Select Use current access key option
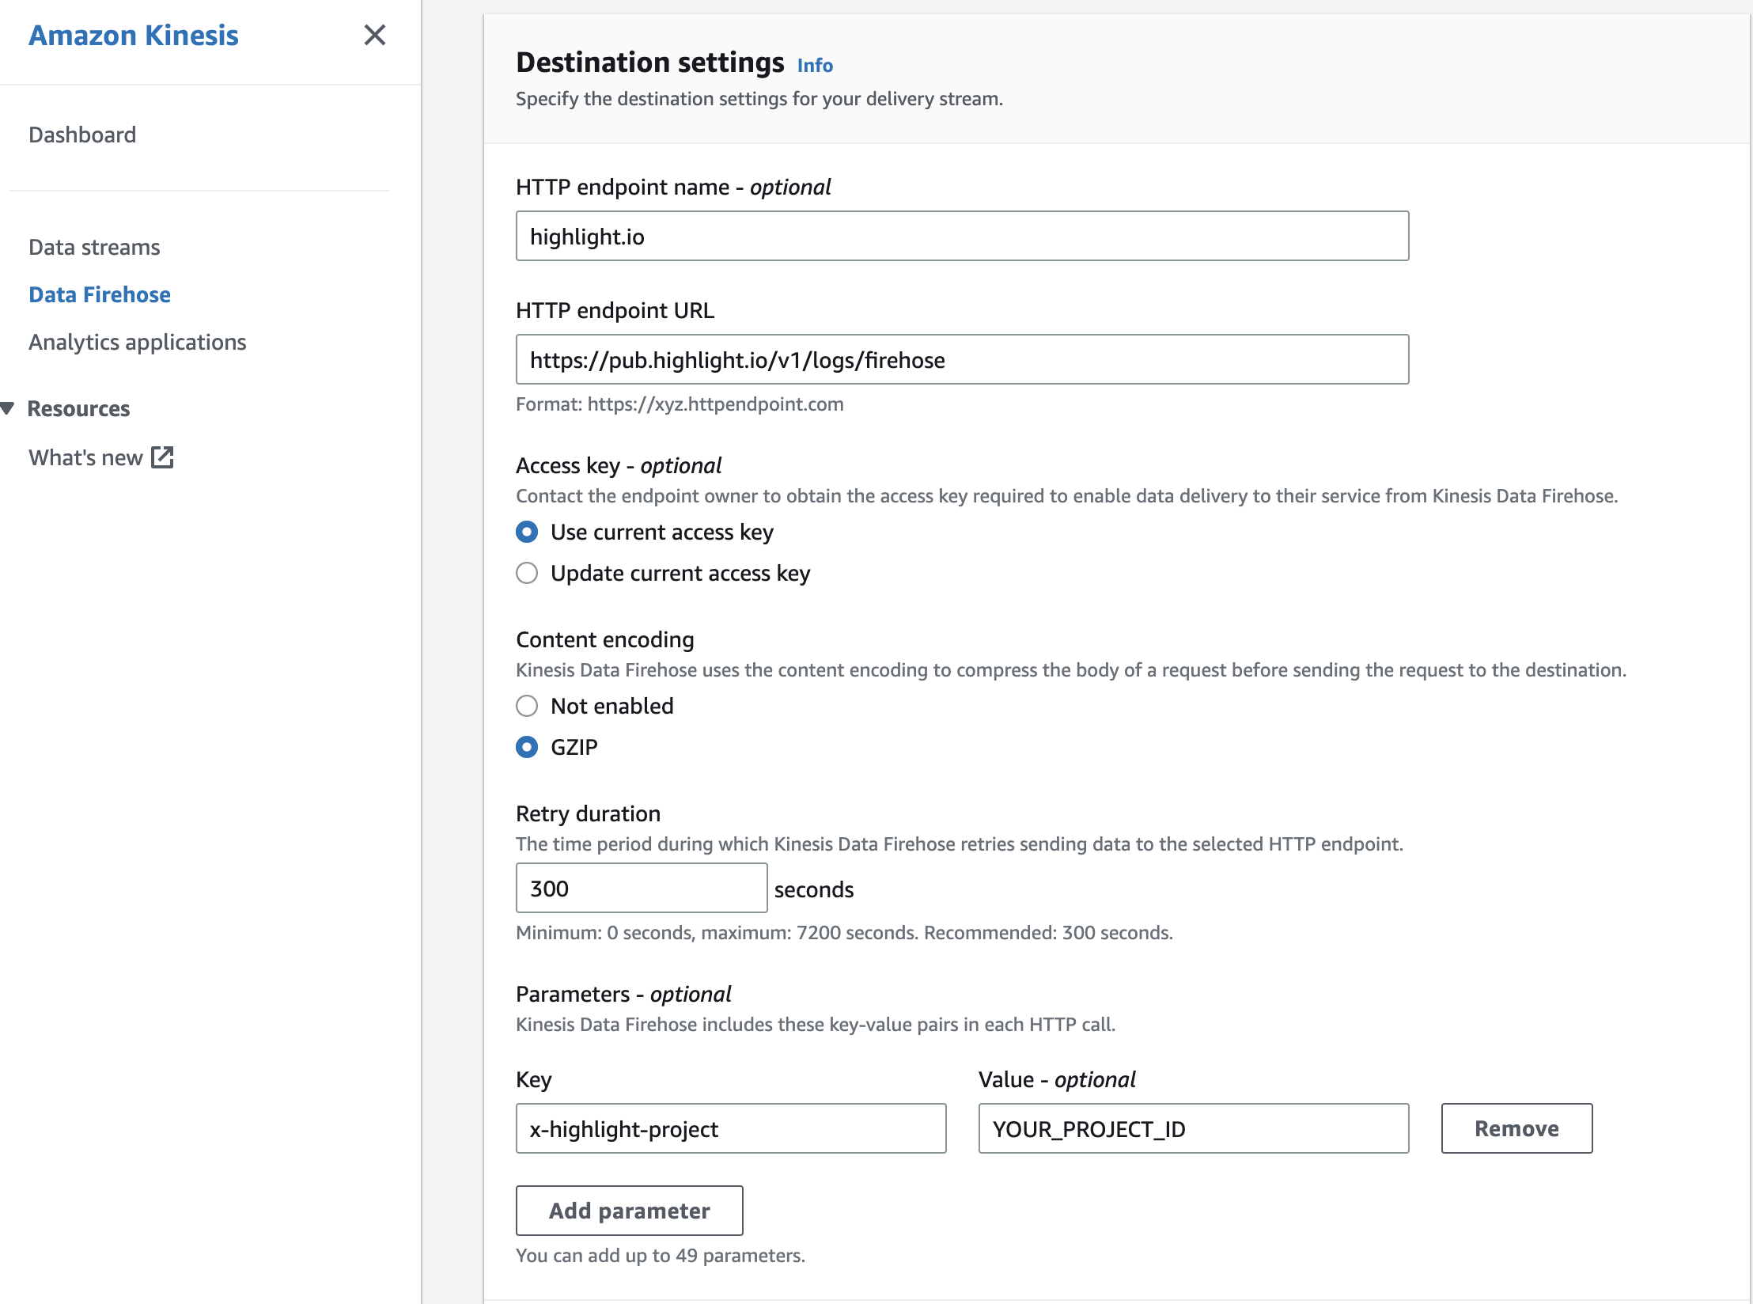 [527, 532]
